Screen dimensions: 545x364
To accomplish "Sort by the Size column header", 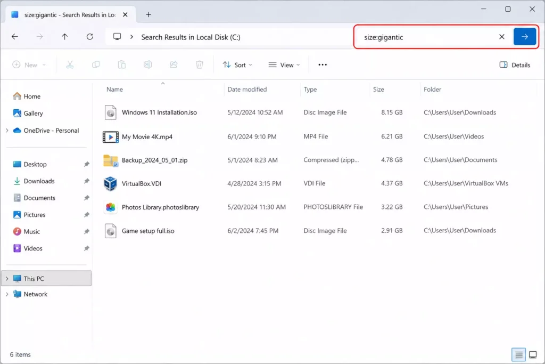I will (x=378, y=90).
